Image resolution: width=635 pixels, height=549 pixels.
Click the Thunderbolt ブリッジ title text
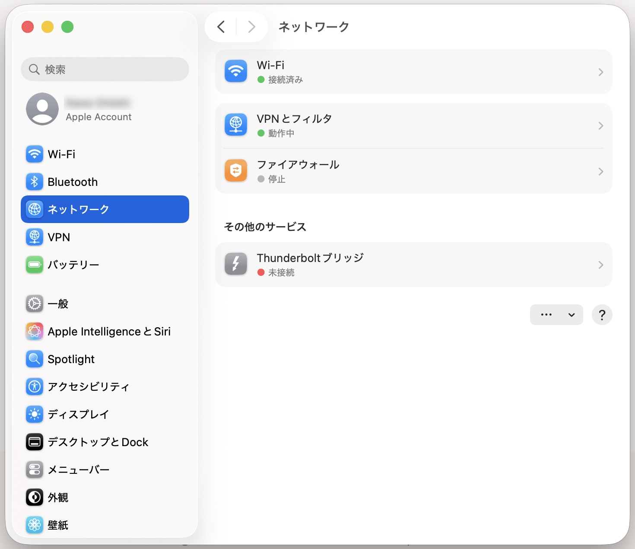tap(310, 258)
